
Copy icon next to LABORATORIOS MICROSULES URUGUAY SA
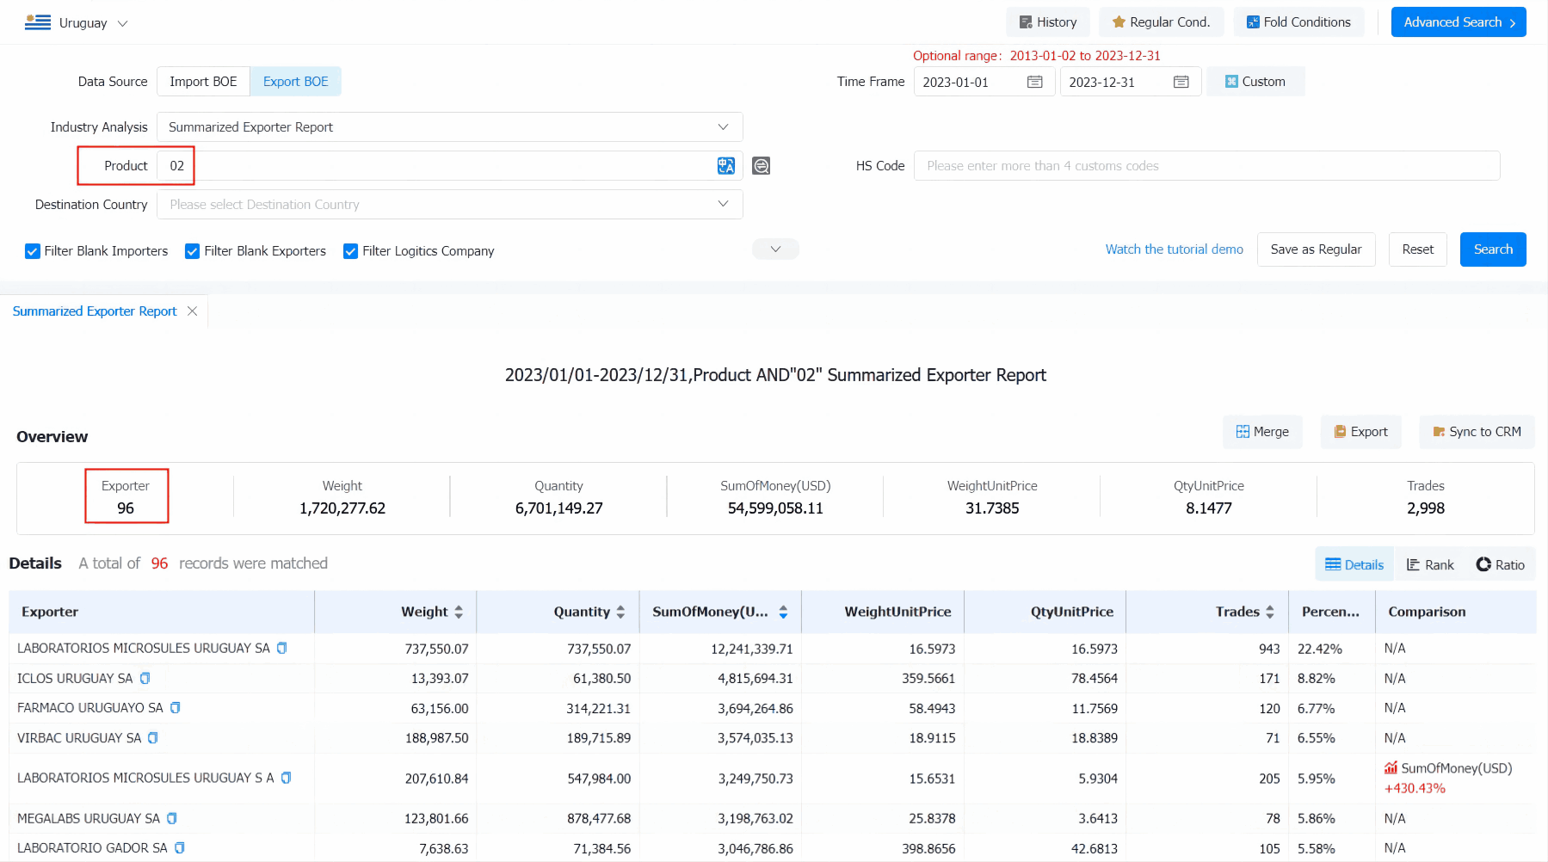click(x=281, y=648)
